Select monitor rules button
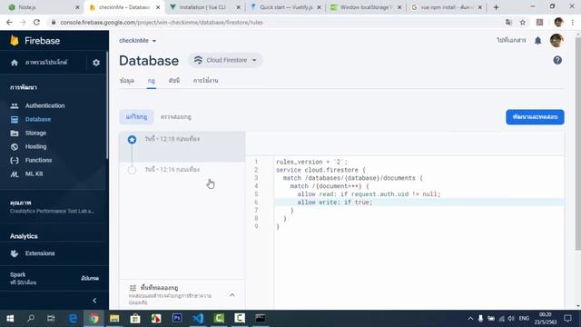The width and height of the screenshot is (581, 327). click(175, 117)
